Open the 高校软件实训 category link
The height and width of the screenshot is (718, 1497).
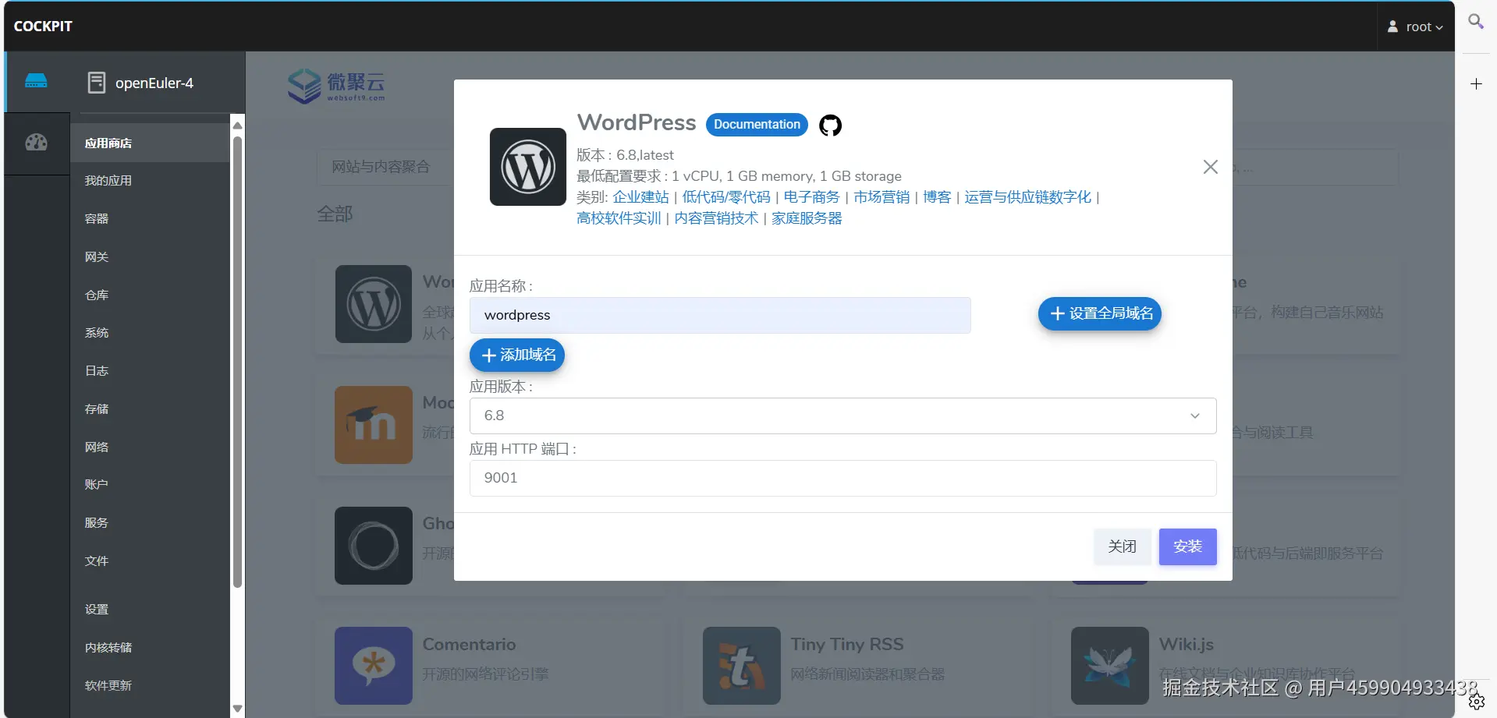click(619, 218)
